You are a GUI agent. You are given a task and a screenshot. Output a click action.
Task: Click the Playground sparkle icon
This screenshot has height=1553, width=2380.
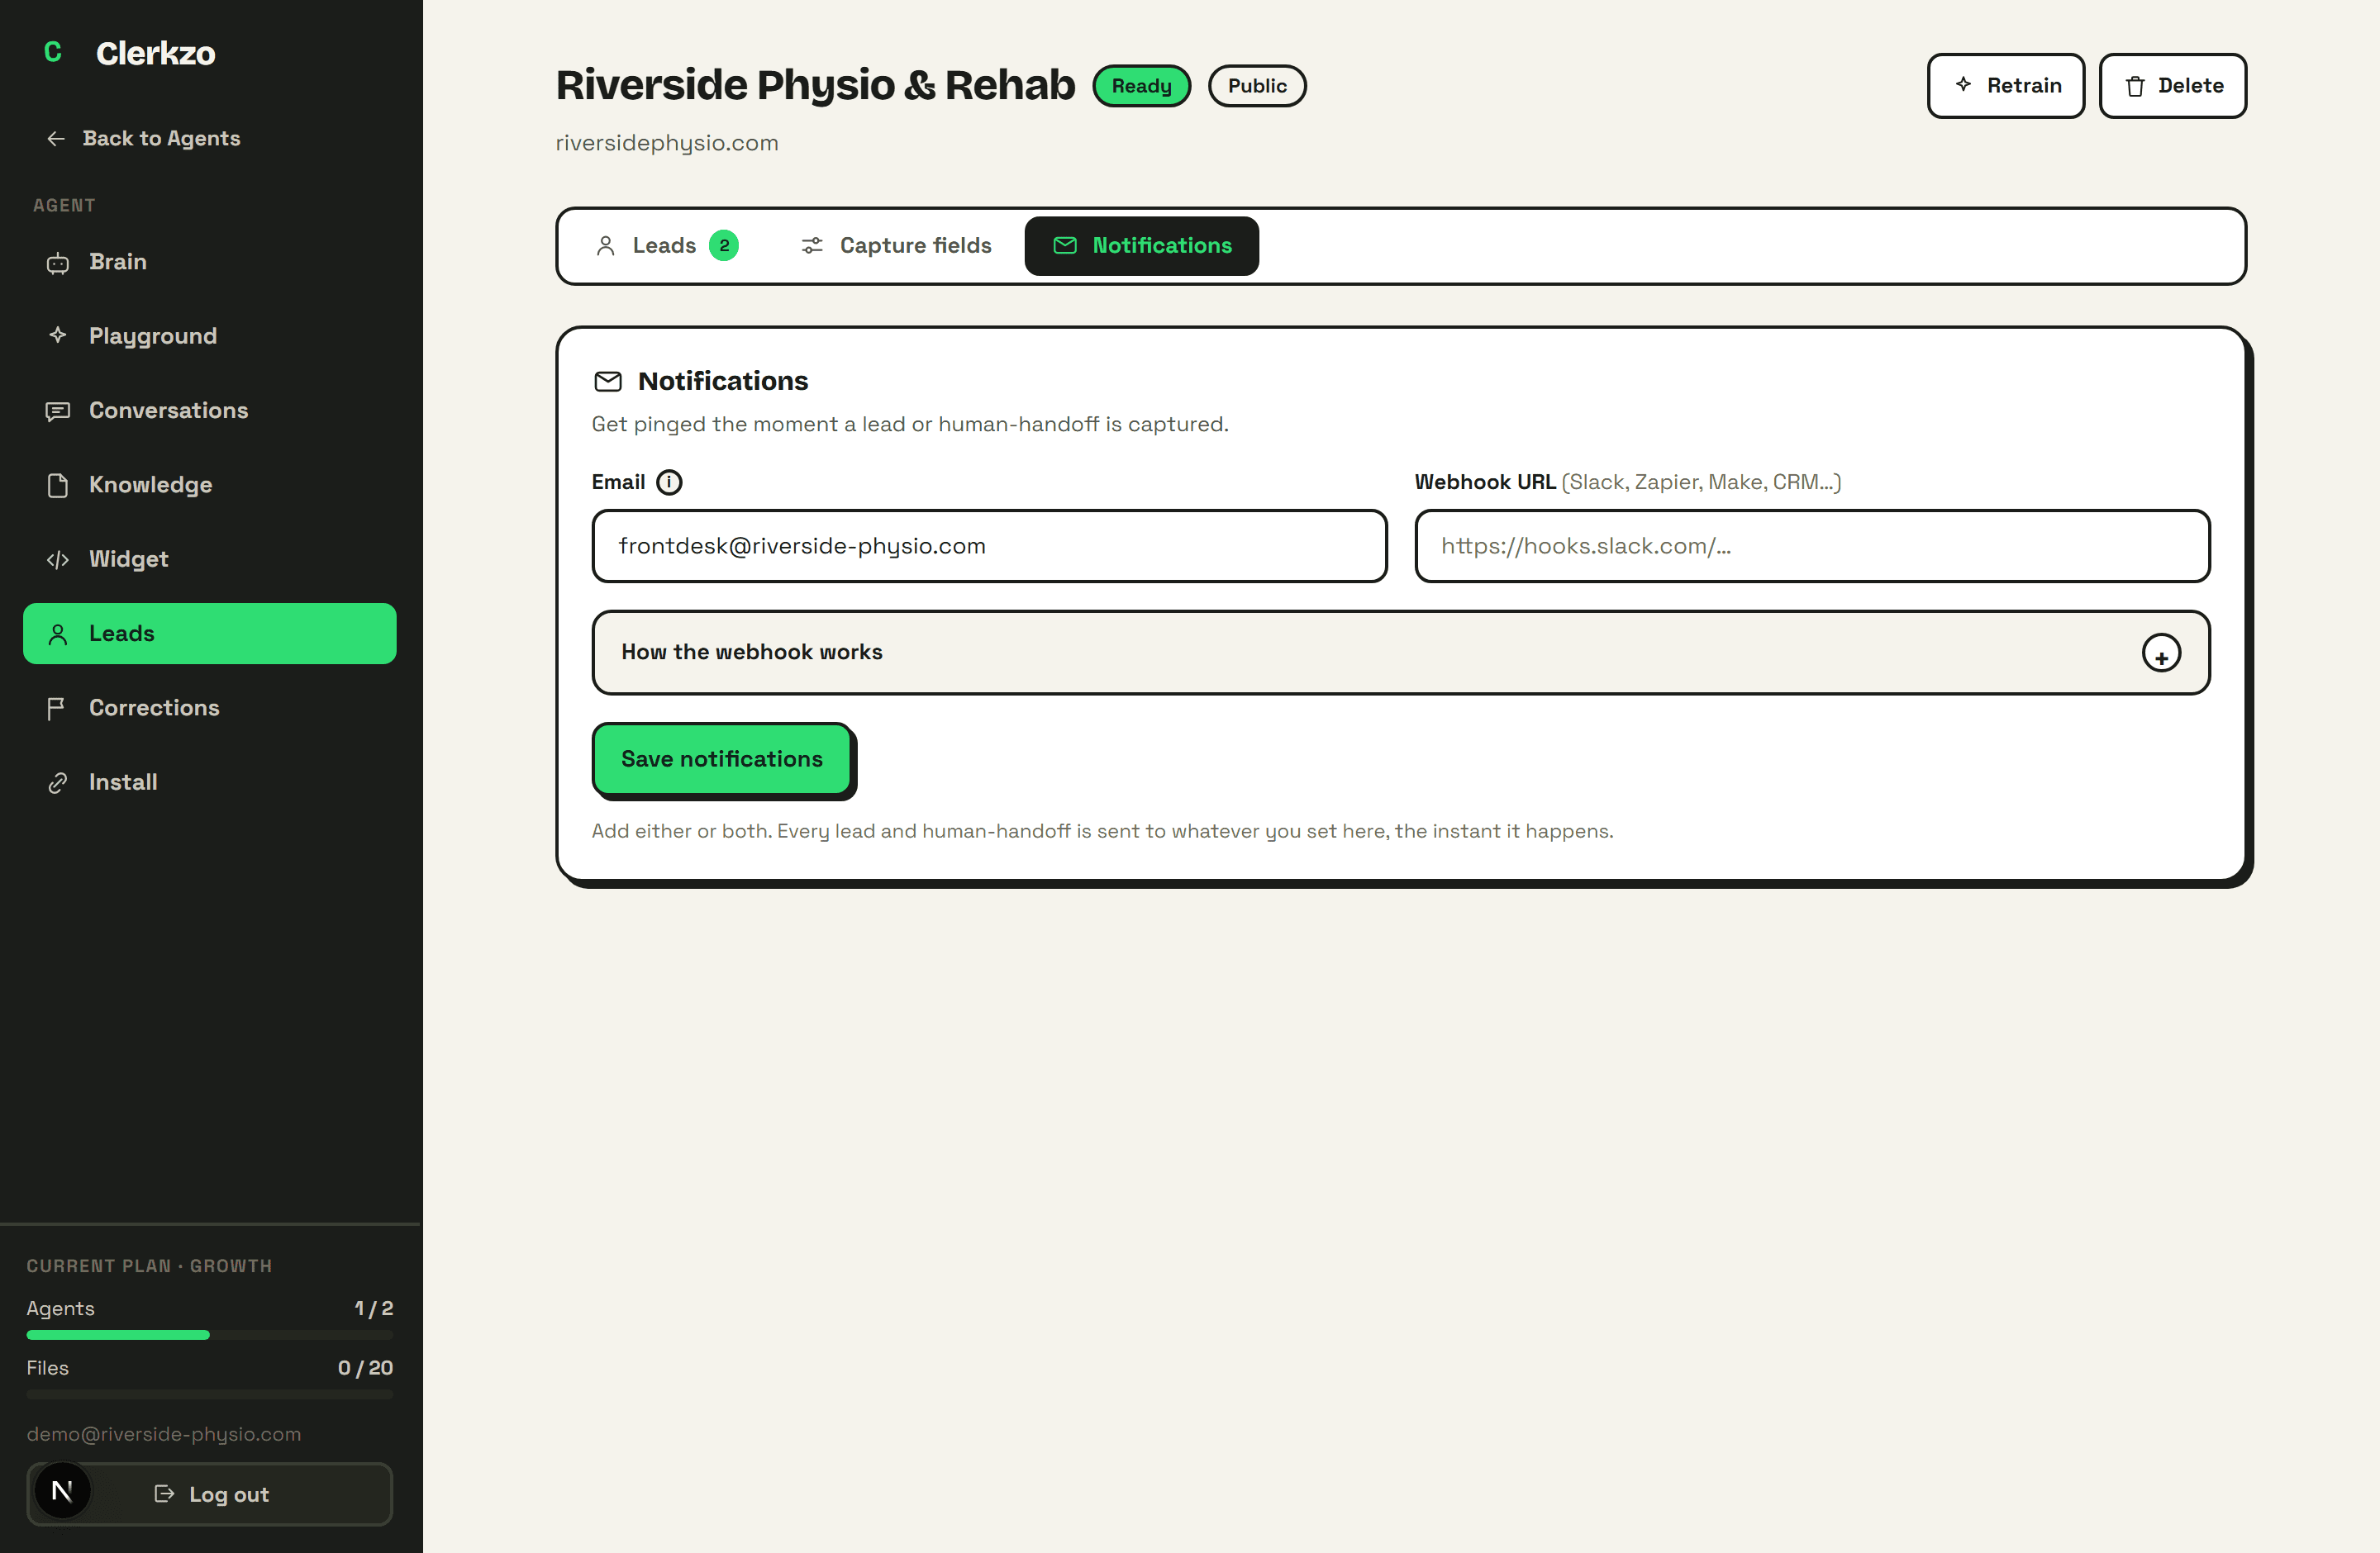pyautogui.click(x=58, y=335)
